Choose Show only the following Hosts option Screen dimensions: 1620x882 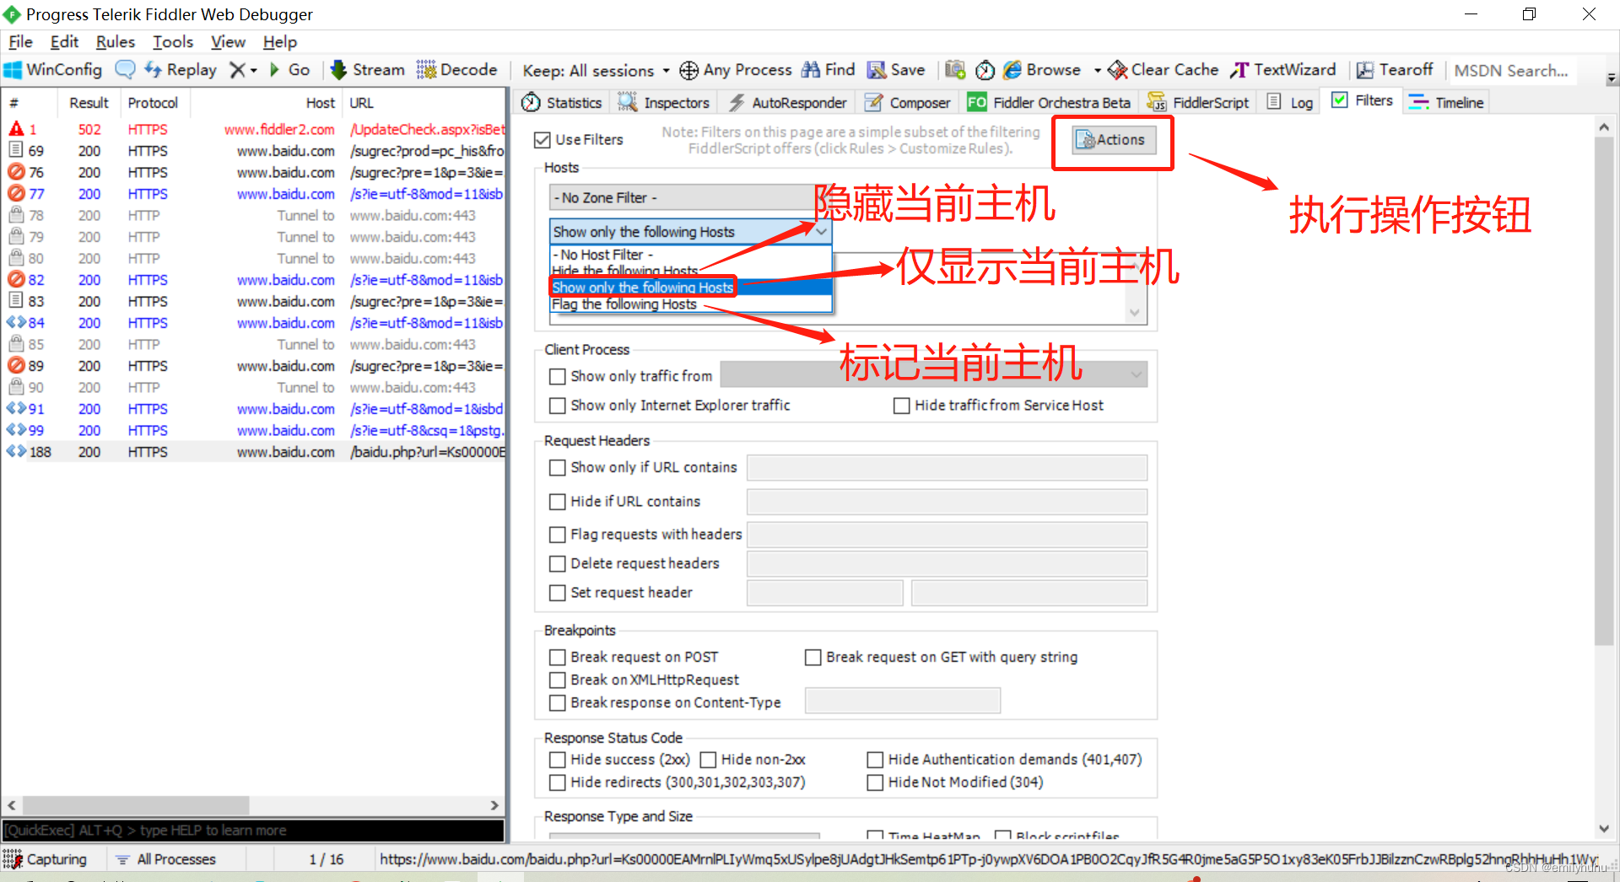(691, 288)
